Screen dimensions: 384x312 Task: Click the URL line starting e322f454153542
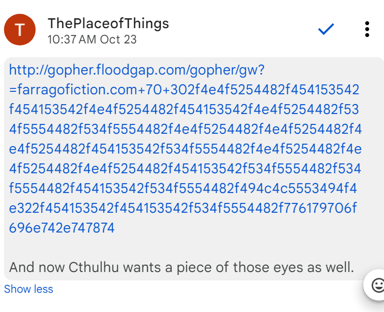coord(183,209)
